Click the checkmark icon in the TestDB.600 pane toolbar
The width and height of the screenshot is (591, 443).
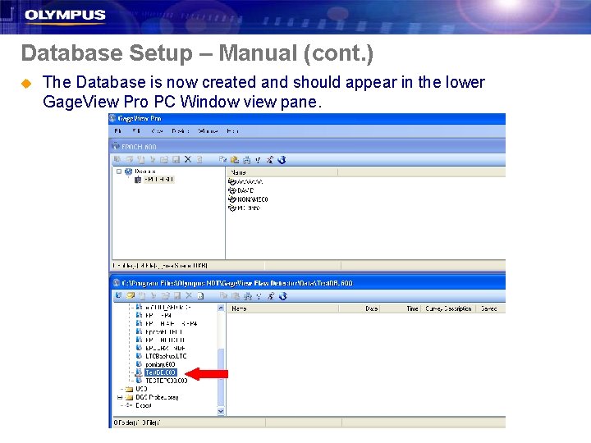pyautogui.click(x=259, y=296)
